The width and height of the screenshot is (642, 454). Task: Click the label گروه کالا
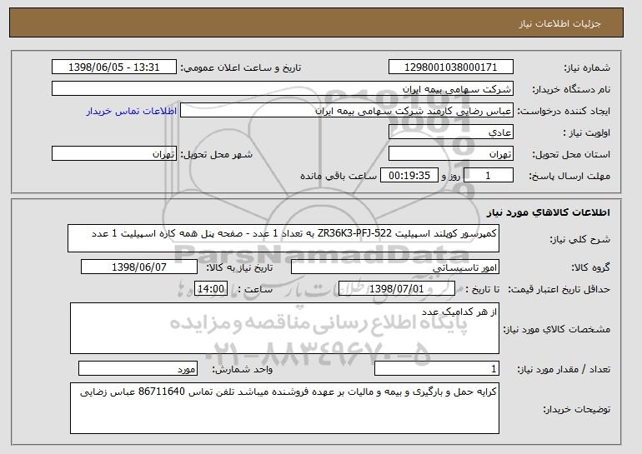click(x=591, y=268)
